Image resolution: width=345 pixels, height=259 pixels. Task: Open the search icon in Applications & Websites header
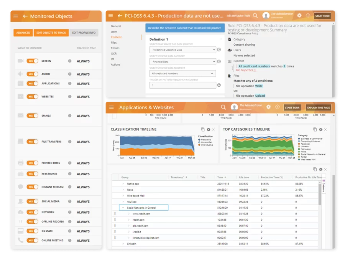[223, 107]
